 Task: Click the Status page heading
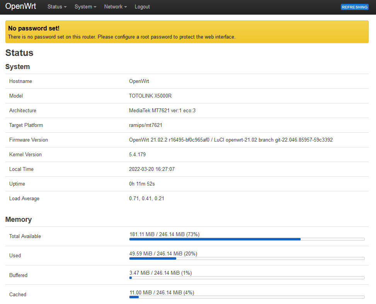pos(19,53)
